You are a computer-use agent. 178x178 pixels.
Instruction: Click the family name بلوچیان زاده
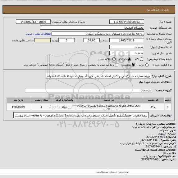pos(150,156)
